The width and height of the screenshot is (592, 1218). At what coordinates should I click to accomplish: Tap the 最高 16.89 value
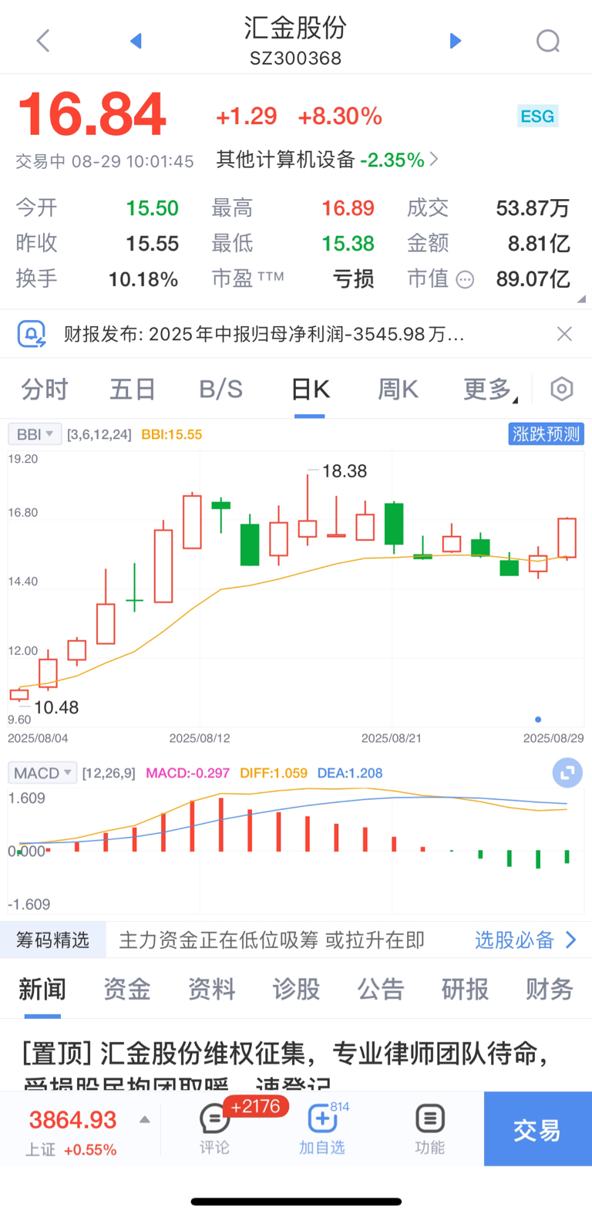[x=348, y=208]
